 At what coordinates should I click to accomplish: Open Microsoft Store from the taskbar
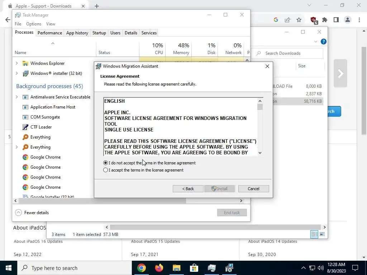tap(194, 268)
